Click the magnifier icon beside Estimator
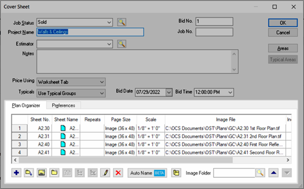The width and height of the screenshot is (304, 189). point(122,44)
